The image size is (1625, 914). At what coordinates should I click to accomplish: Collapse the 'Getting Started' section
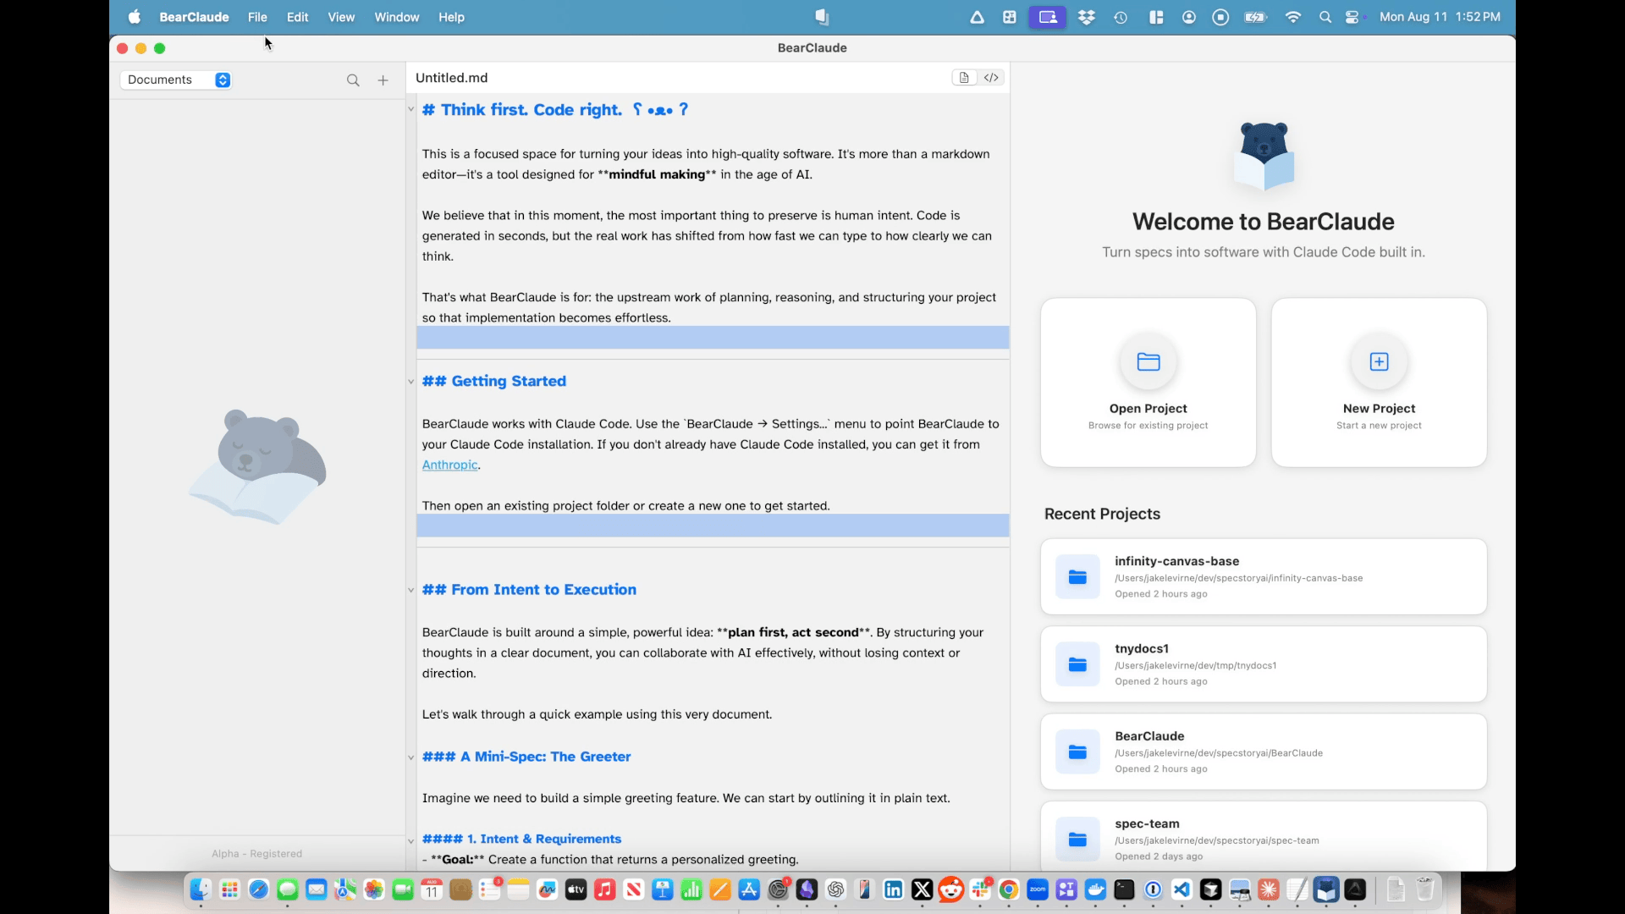411,382
